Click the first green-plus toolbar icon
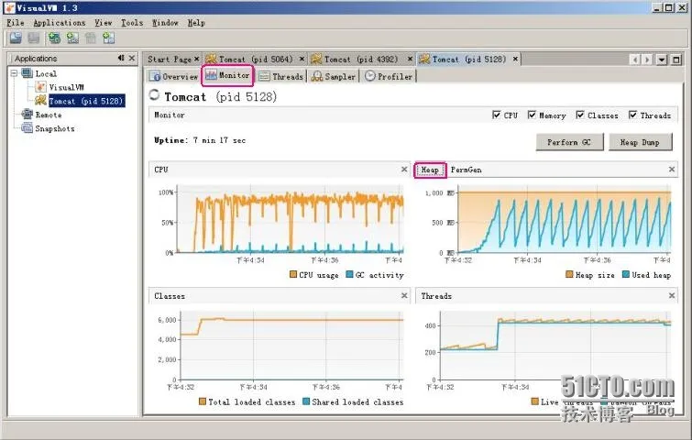The image size is (692, 440). (54, 38)
